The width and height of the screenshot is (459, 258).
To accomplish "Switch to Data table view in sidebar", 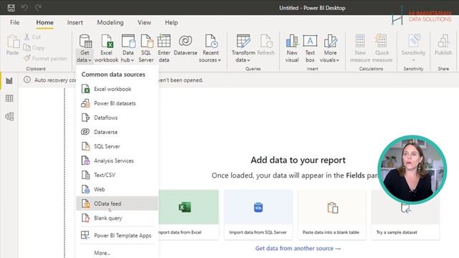I will [9, 98].
